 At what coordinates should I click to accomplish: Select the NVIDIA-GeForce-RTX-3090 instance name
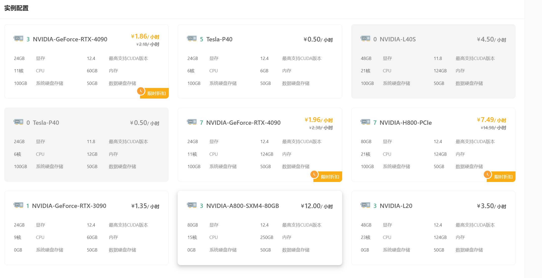pyautogui.click(x=69, y=206)
